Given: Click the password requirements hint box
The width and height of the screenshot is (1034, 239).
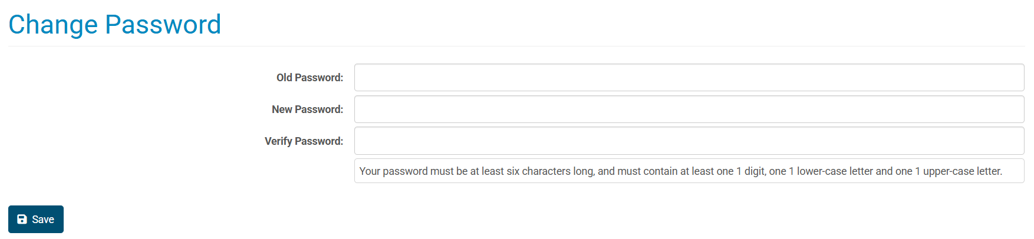Looking at the screenshot, I should 689,171.
